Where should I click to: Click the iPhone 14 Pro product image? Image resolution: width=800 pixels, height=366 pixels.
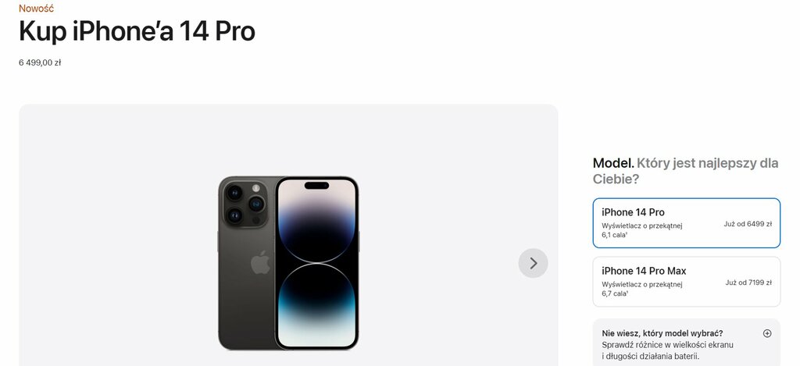[x=288, y=263]
